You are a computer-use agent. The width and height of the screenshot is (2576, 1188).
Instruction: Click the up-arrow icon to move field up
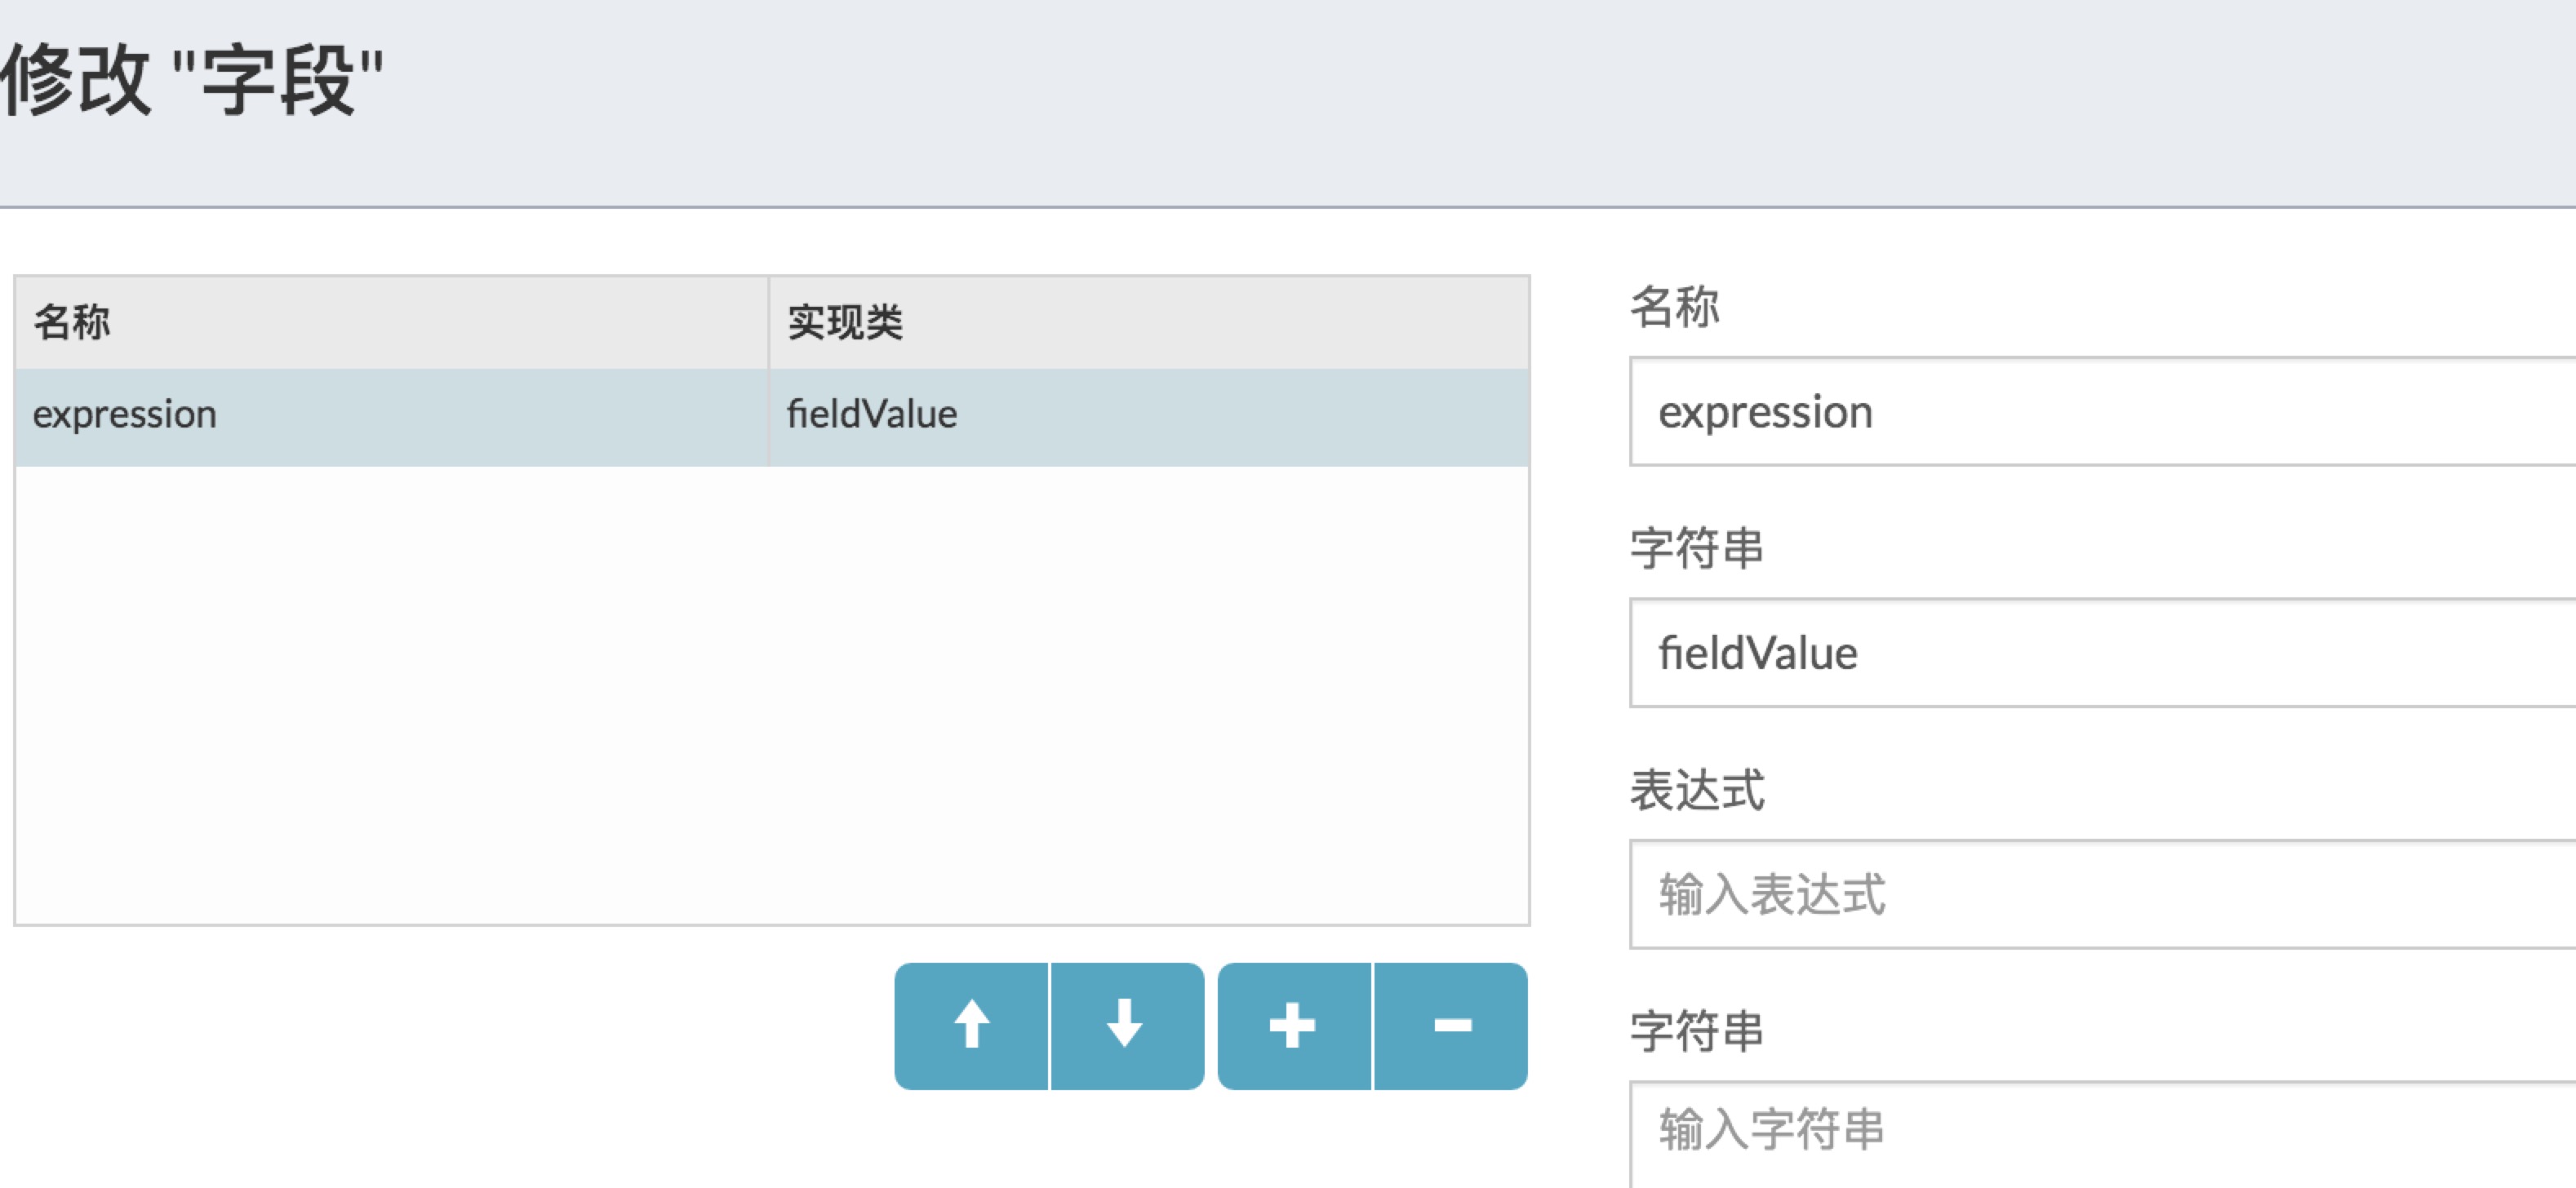pos(972,1025)
